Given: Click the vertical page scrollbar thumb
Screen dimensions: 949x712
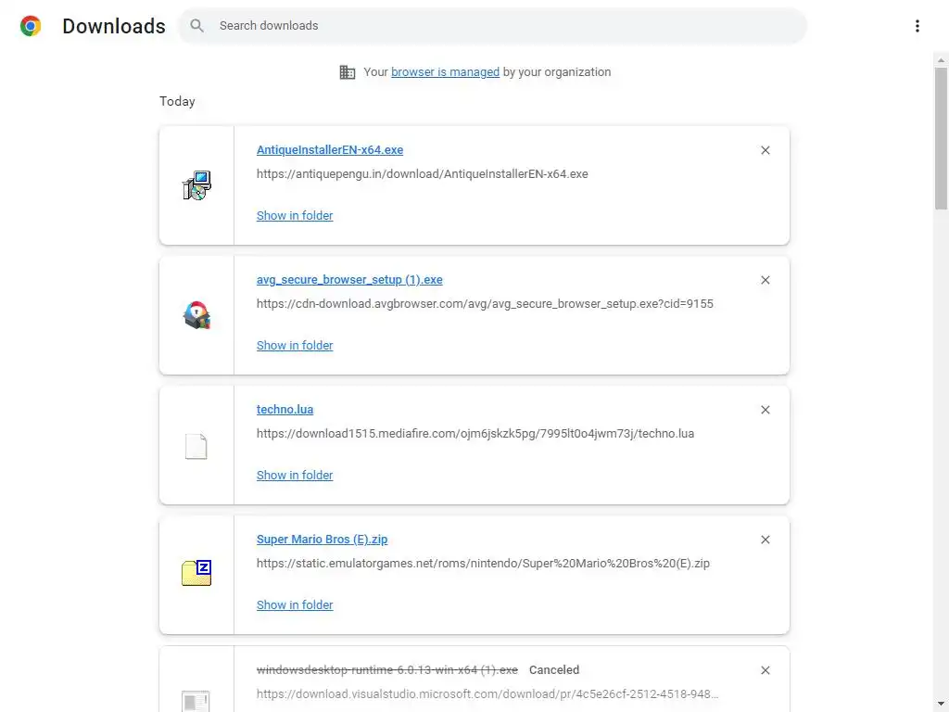Looking at the screenshot, I should coord(941,139).
